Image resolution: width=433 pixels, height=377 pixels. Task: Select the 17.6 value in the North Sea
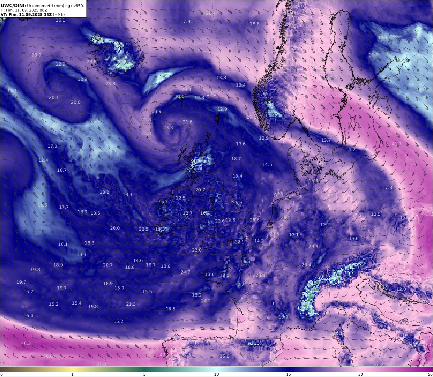(x=241, y=144)
